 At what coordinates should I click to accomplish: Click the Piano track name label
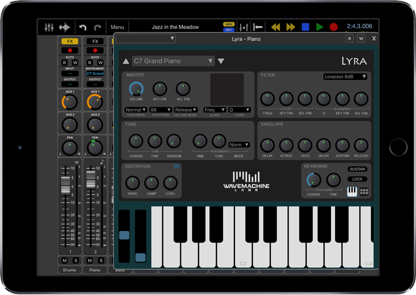click(x=95, y=270)
